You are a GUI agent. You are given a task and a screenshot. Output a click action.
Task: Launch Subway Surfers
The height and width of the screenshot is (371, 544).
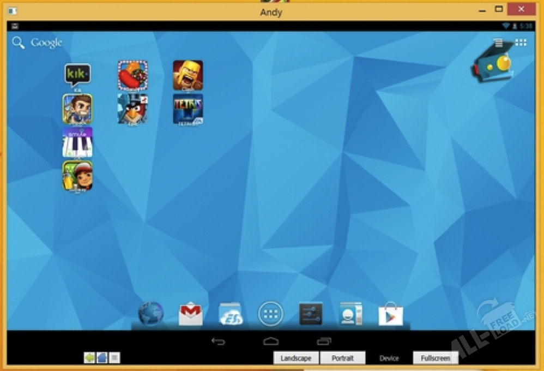pos(77,176)
